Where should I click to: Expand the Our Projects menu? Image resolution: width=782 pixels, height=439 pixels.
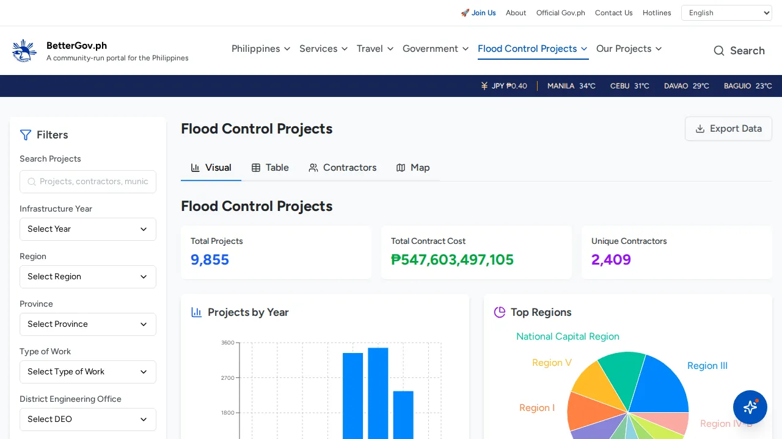(x=629, y=49)
